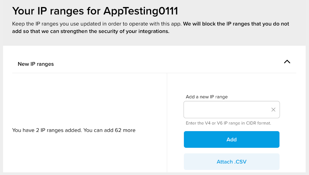
Task: Click the Keep the IP ranges updated sentence
Action: 96,24
